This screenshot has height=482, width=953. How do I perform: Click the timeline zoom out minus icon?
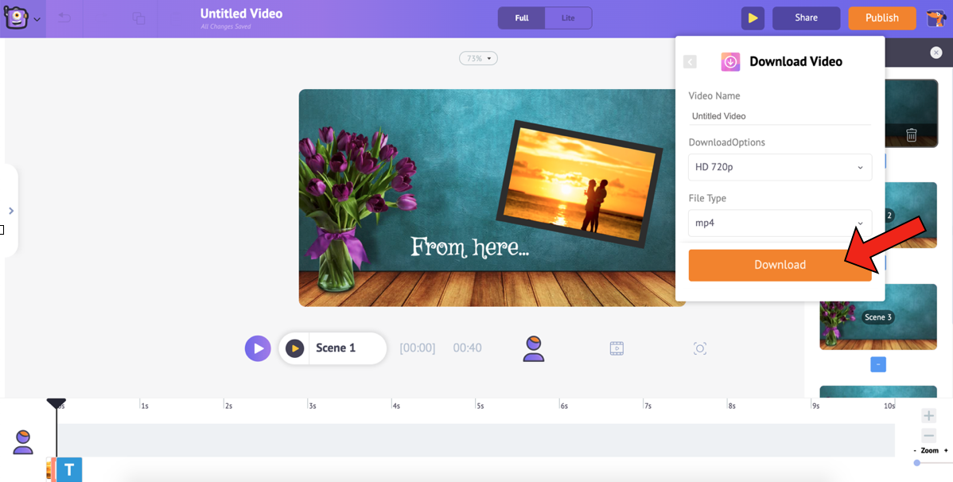[928, 436]
